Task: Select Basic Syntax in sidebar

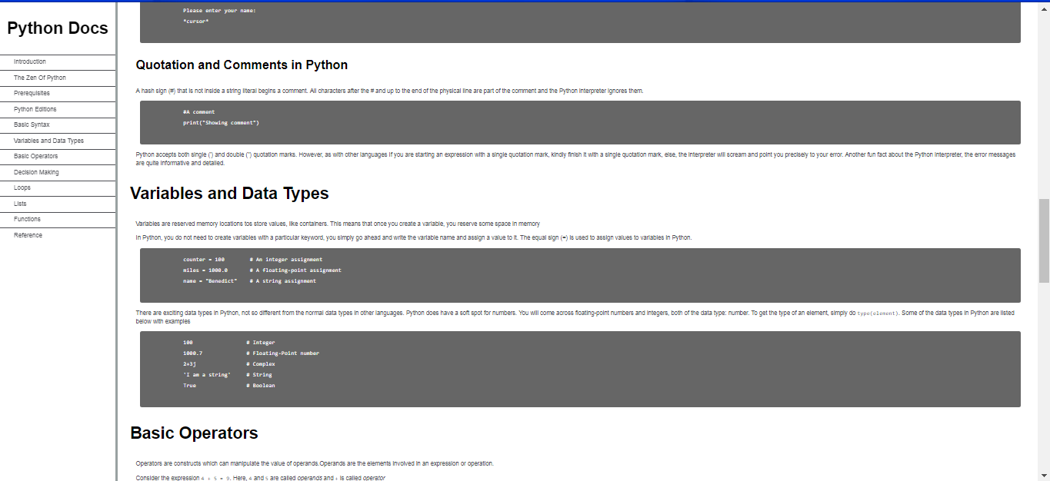Action: 32,124
